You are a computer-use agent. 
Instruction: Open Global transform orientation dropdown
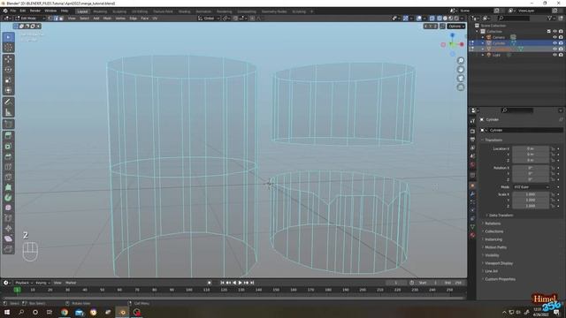pyautogui.click(x=209, y=18)
